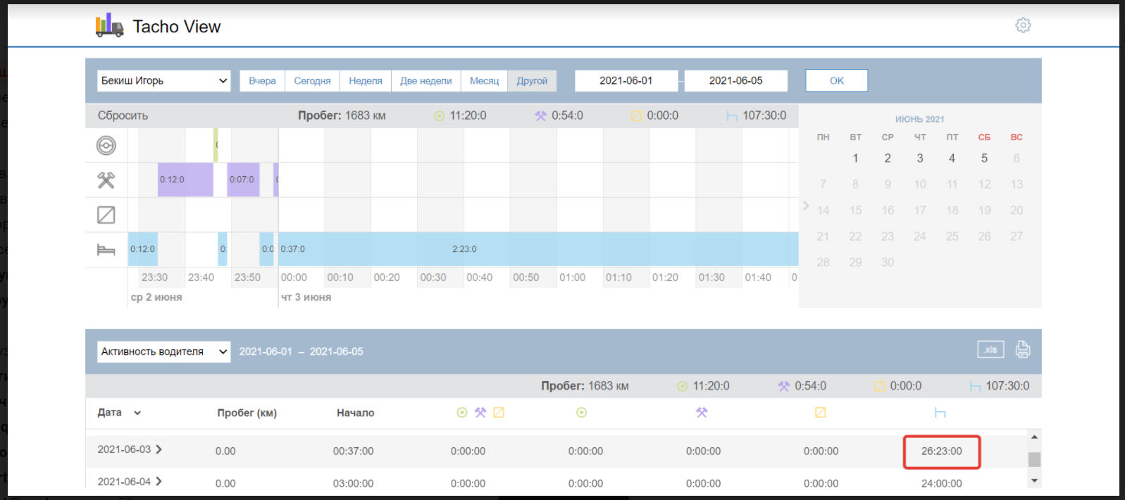Screen dimensions: 1125x500
Task: Click the availability square row icon
Action: click(x=106, y=215)
